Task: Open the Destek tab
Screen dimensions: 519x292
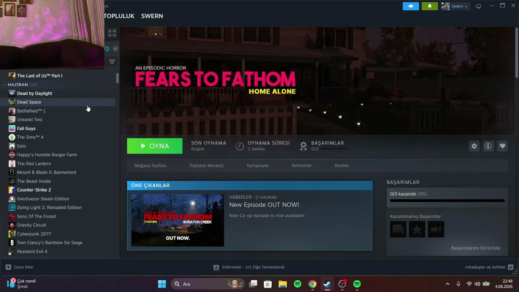Action: coord(341,165)
